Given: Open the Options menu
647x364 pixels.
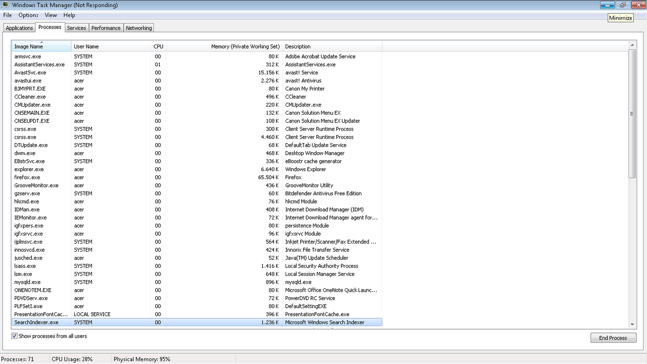Looking at the screenshot, I should pyautogui.click(x=28, y=15).
